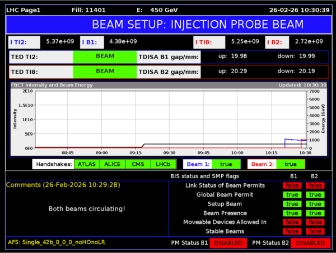Select the green TED TI8 BEAM indicator

tap(105, 71)
